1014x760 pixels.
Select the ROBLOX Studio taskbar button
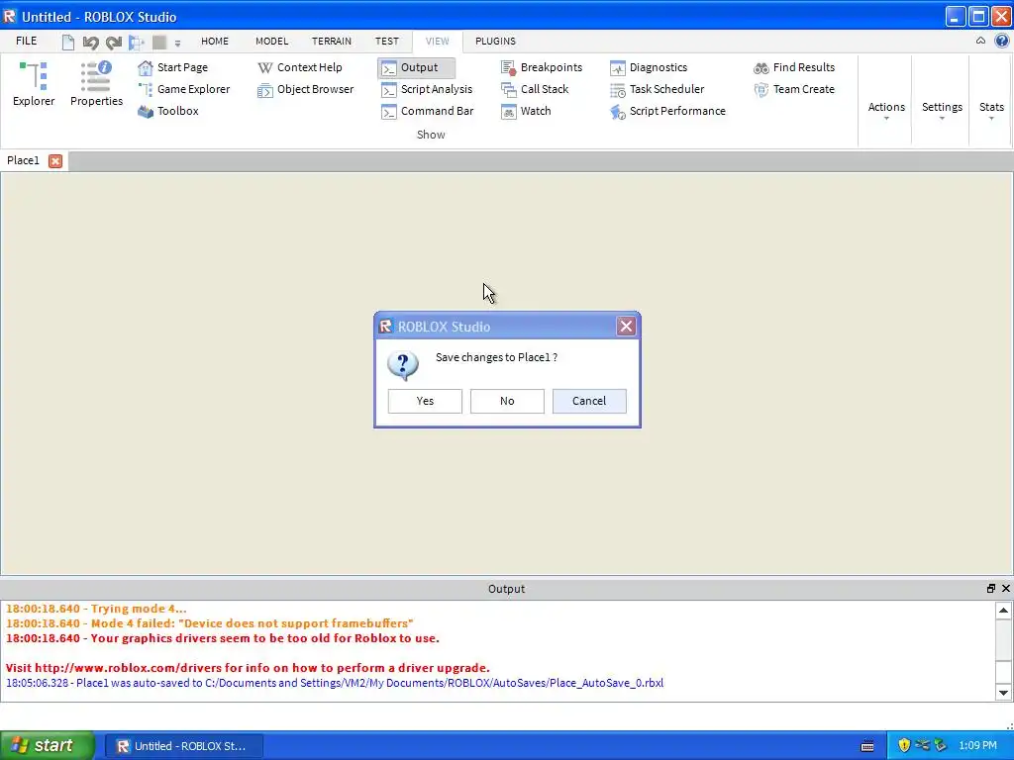(183, 746)
